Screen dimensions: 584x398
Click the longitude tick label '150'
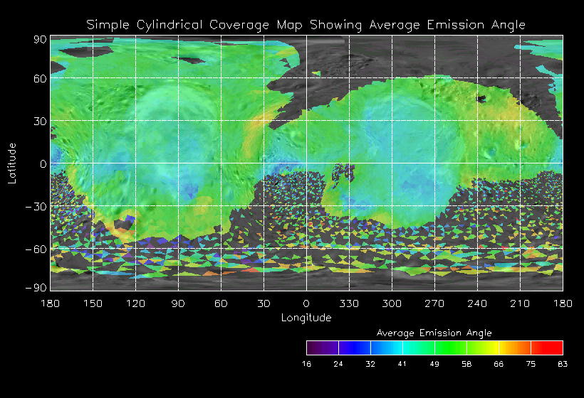coord(93,303)
